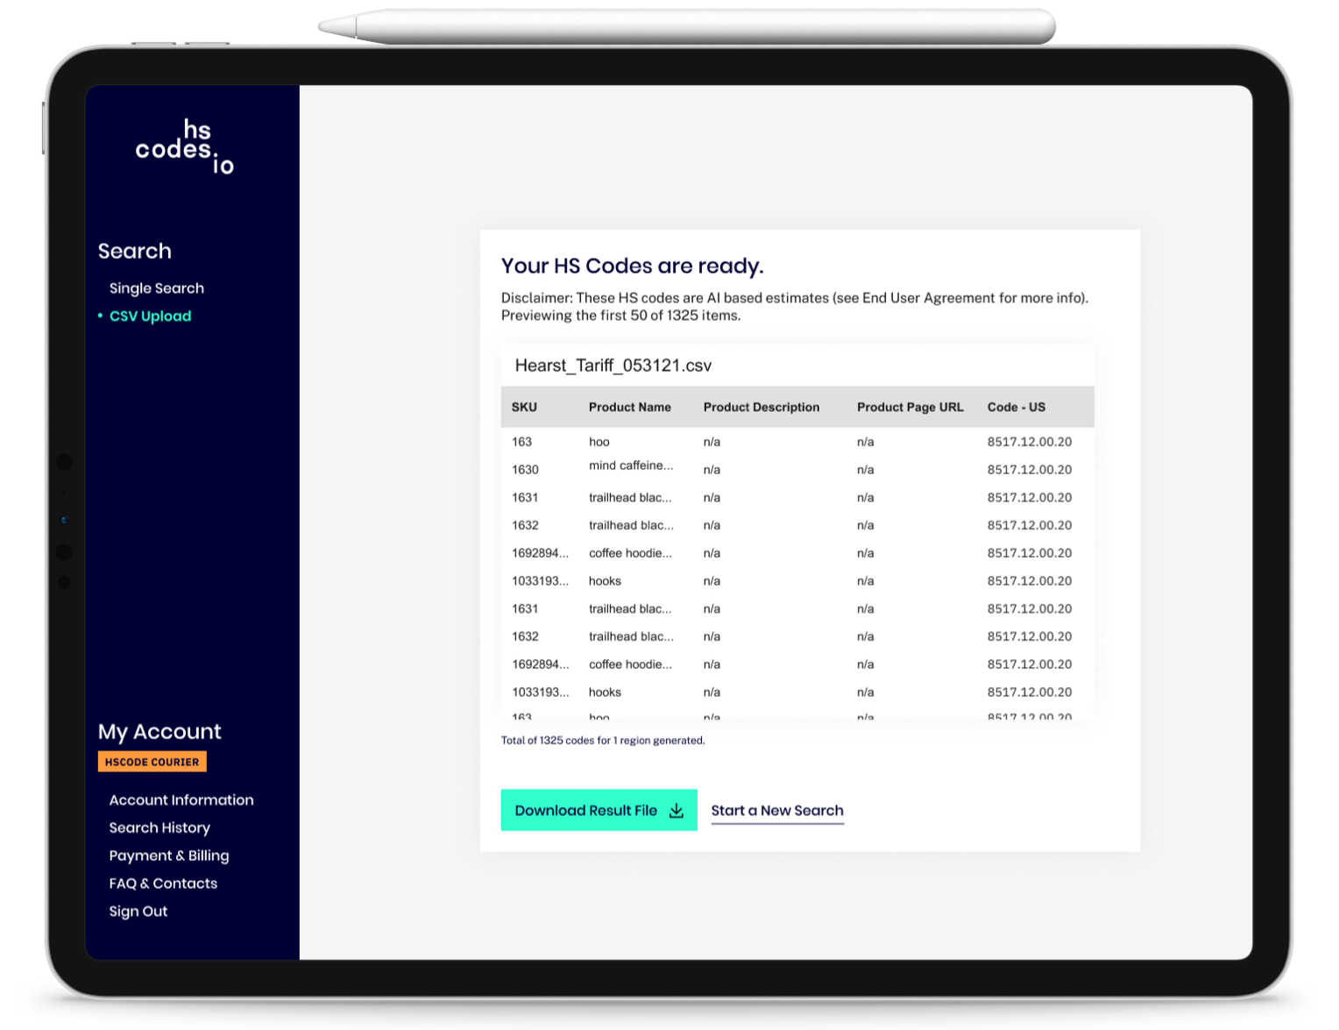Viewport: 1339px width, 1030px height.
Task: Click the 'Total of 1325 codes' summary text
Action: tap(603, 741)
